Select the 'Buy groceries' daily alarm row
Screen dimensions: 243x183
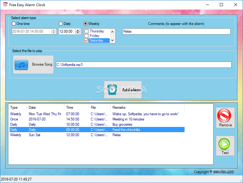(97, 124)
